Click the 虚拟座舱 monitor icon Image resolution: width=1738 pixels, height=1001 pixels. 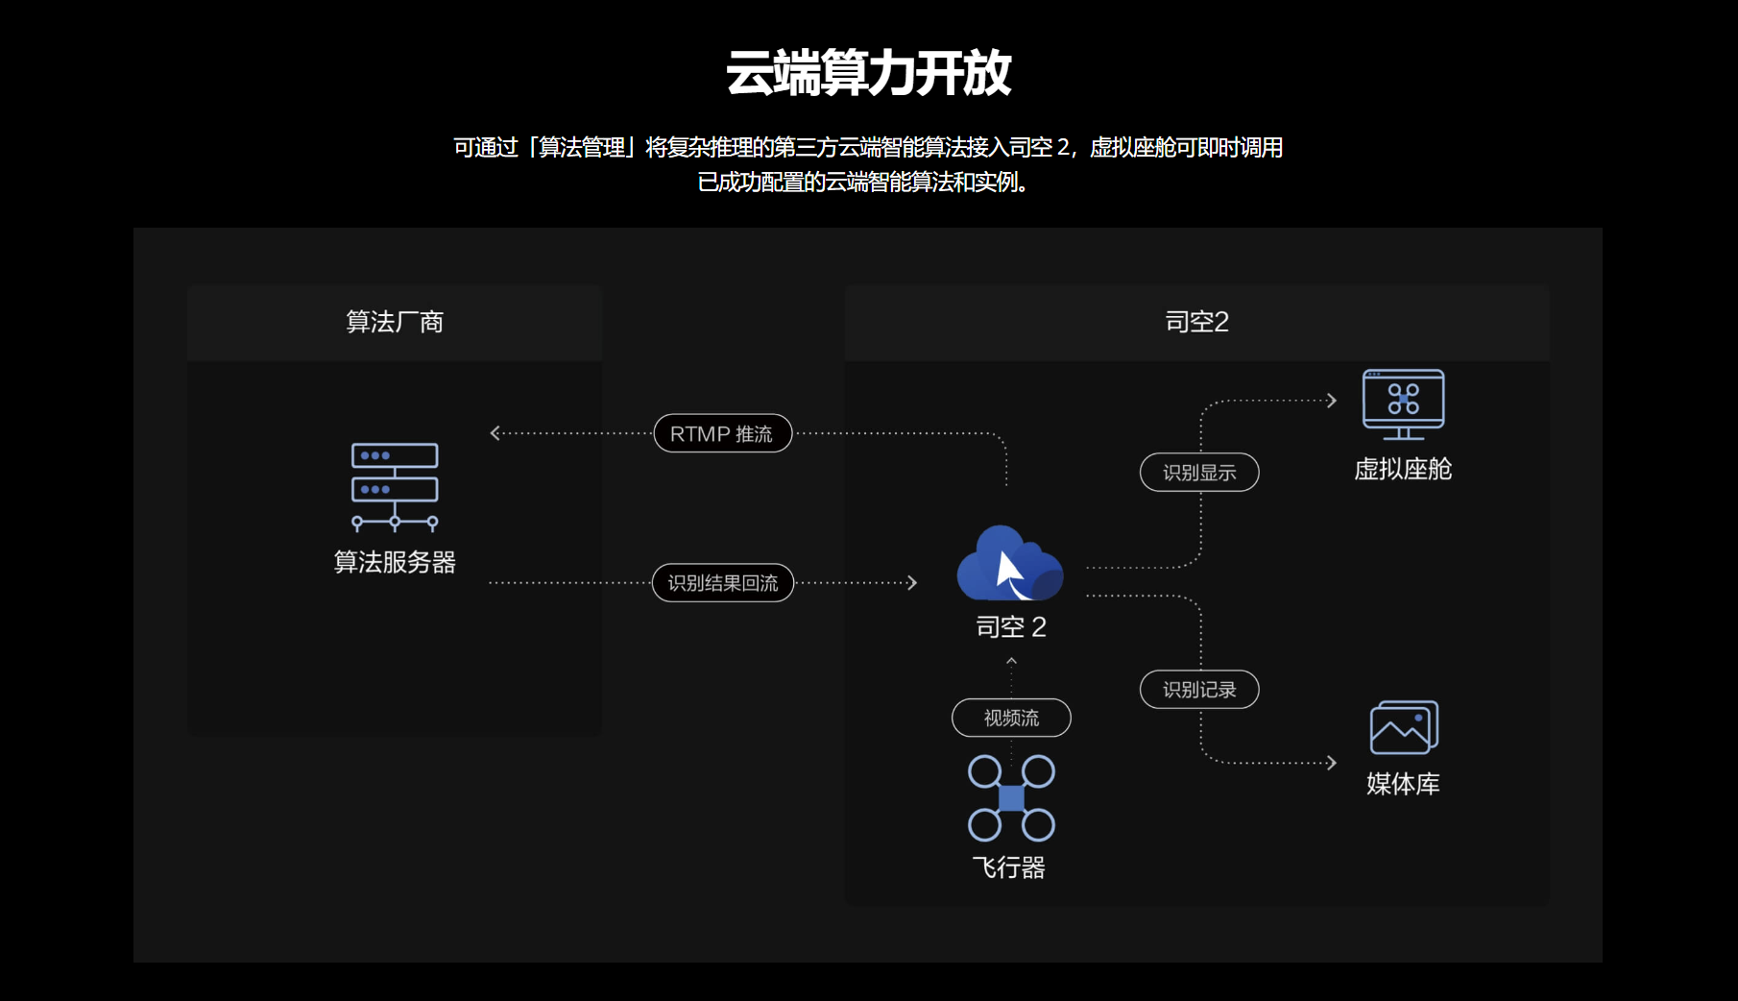pos(1403,404)
